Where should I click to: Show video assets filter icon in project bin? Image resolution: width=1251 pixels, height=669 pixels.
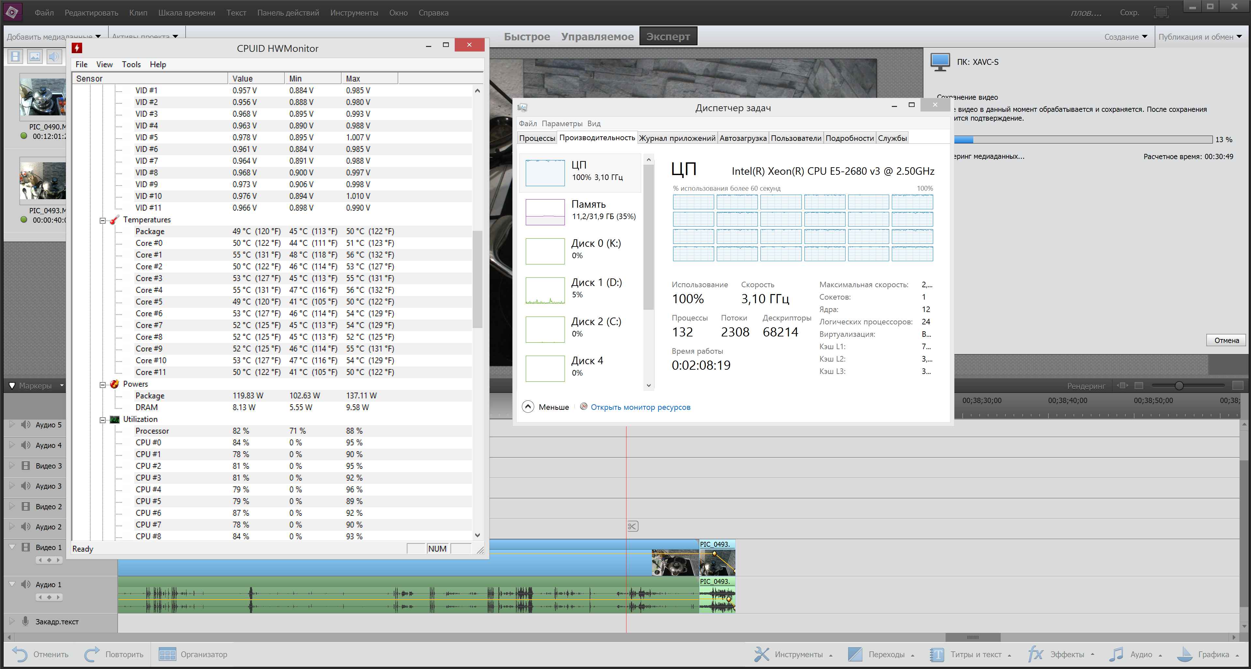point(16,56)
